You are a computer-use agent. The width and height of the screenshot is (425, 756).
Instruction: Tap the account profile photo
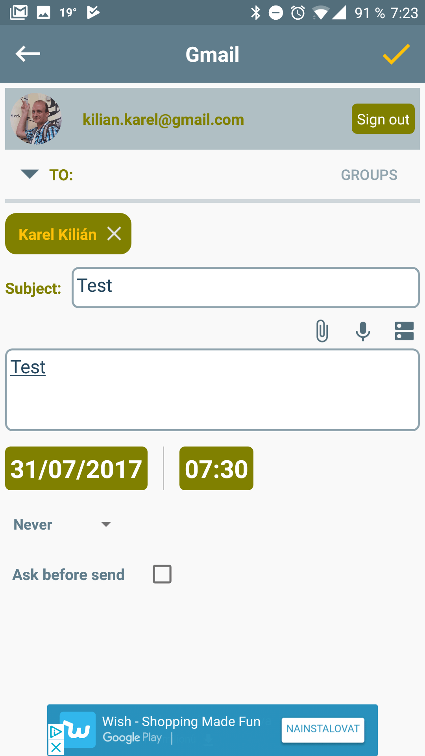point(36,119)
